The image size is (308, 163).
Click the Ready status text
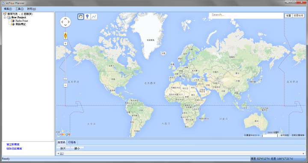pyautogui.click(x=6, y=159)
